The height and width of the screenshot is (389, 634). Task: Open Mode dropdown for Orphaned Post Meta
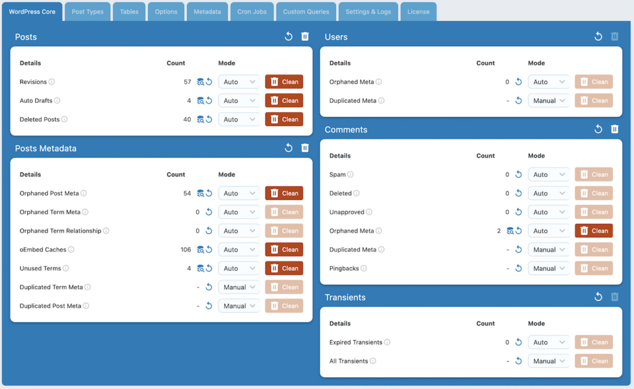pos(239,193)
